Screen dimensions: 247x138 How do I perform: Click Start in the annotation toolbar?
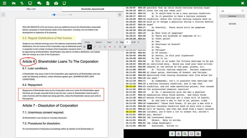[x=109, y=42]
